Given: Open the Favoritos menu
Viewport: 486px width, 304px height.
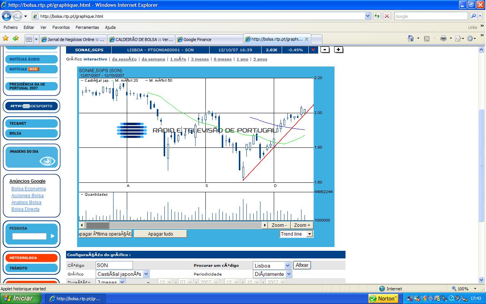Looking at the screenshot, I should click(61, 27).
